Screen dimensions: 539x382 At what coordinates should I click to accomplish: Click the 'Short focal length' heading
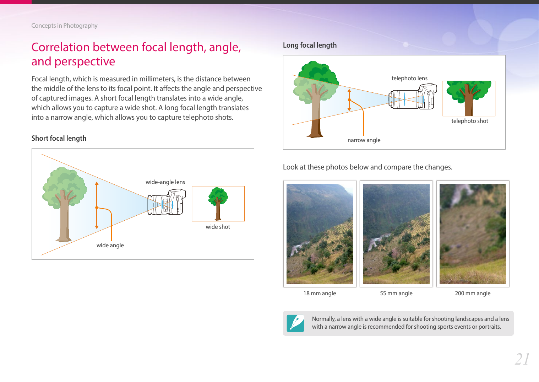click(x=59, y=138)
